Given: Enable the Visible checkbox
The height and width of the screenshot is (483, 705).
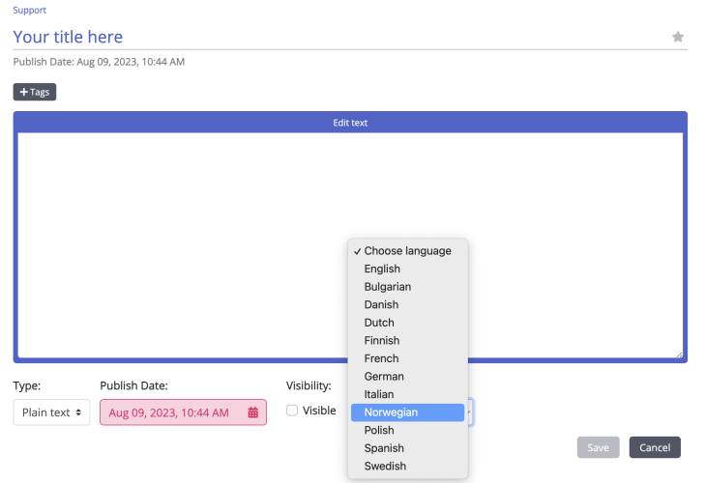Looking at the screenshot, I should coord(292,411).
